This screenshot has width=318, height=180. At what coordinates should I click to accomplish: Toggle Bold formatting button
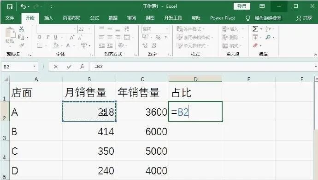pos(40,37)
